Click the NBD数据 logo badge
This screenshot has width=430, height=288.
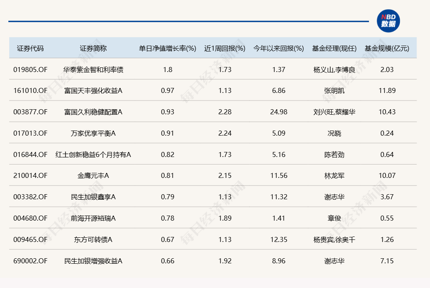(x=388, y=21)
